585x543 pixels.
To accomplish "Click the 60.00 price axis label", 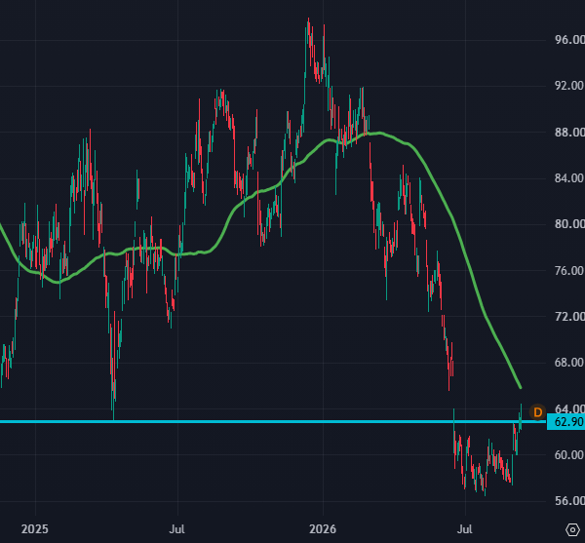I will pyautogui.click(x=569, y=455).
